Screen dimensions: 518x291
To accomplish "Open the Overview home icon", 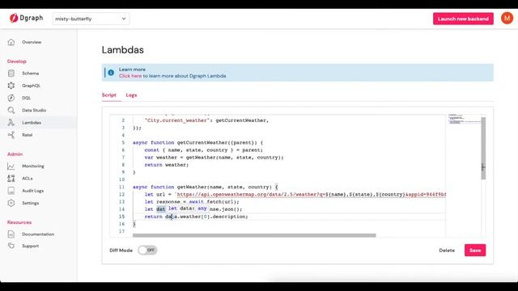I will [x=11, y=42].
